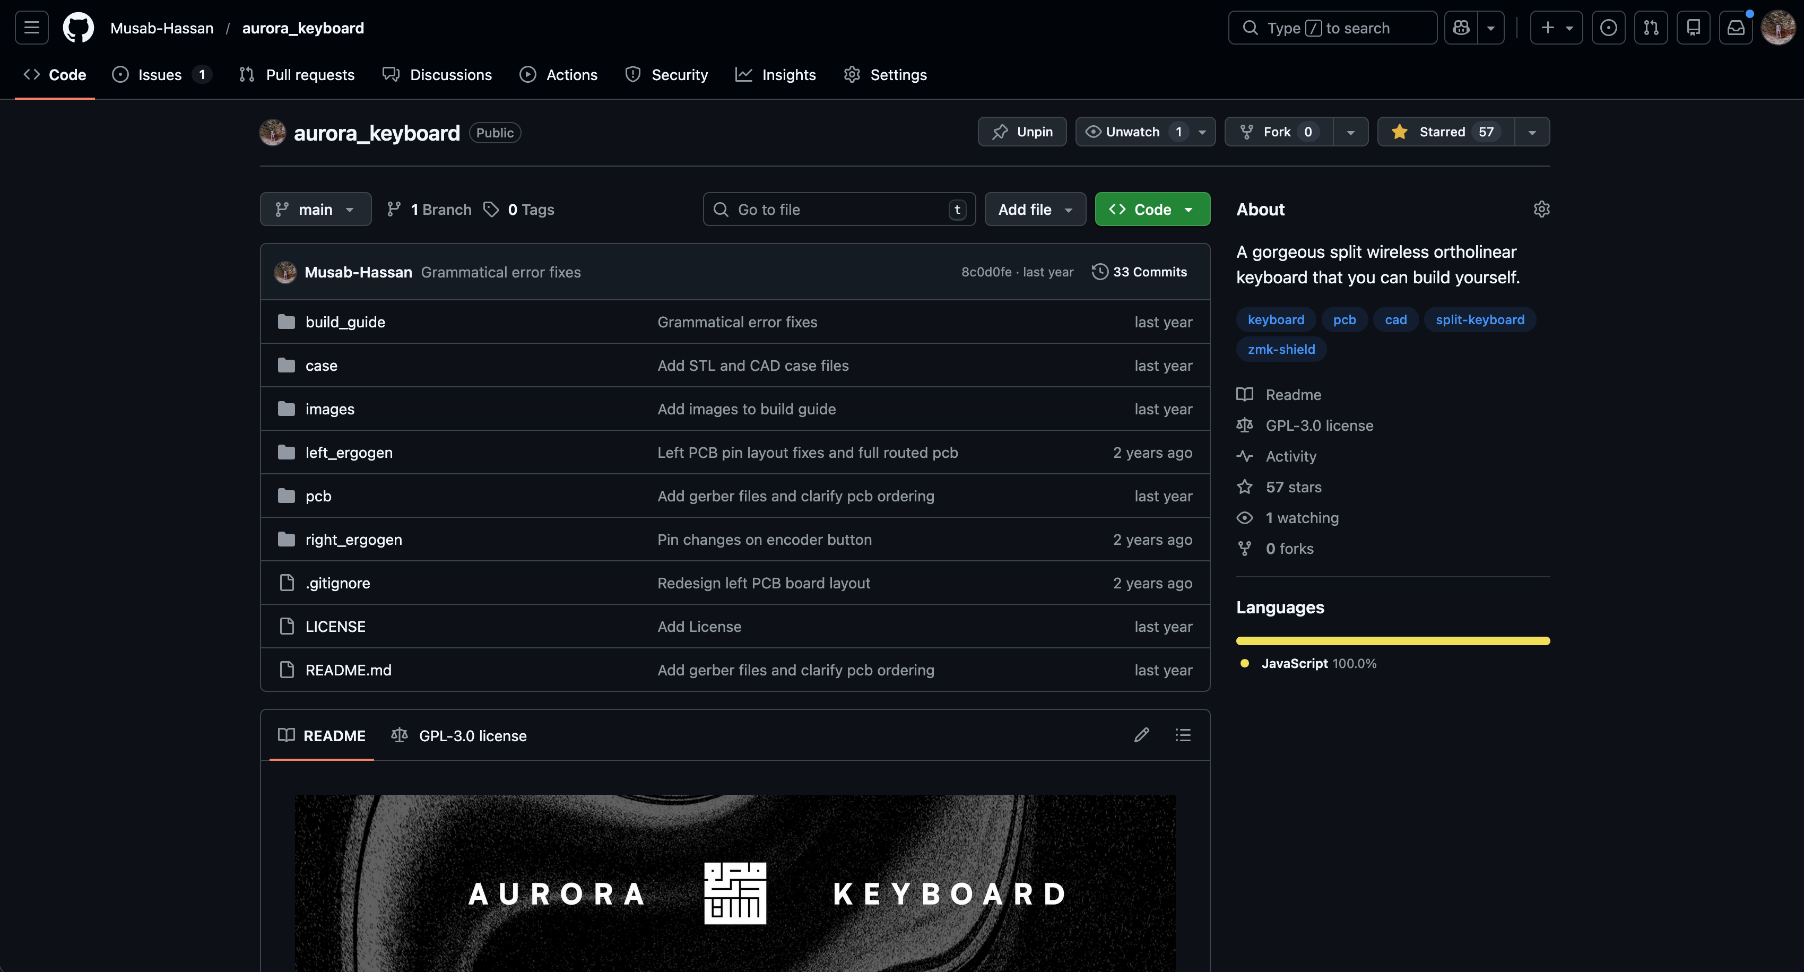Viewport: 1804px width, 972px height.
Task: Open your notifications inbox
Action: coord(1736,27)
